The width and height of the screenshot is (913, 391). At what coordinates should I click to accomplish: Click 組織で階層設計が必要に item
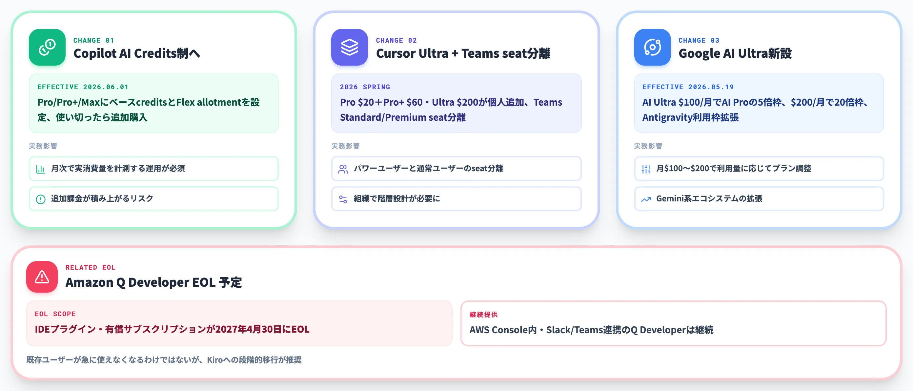coord(456,199)
